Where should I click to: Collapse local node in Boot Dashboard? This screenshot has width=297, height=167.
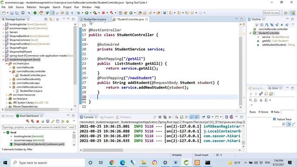point(4,132)
